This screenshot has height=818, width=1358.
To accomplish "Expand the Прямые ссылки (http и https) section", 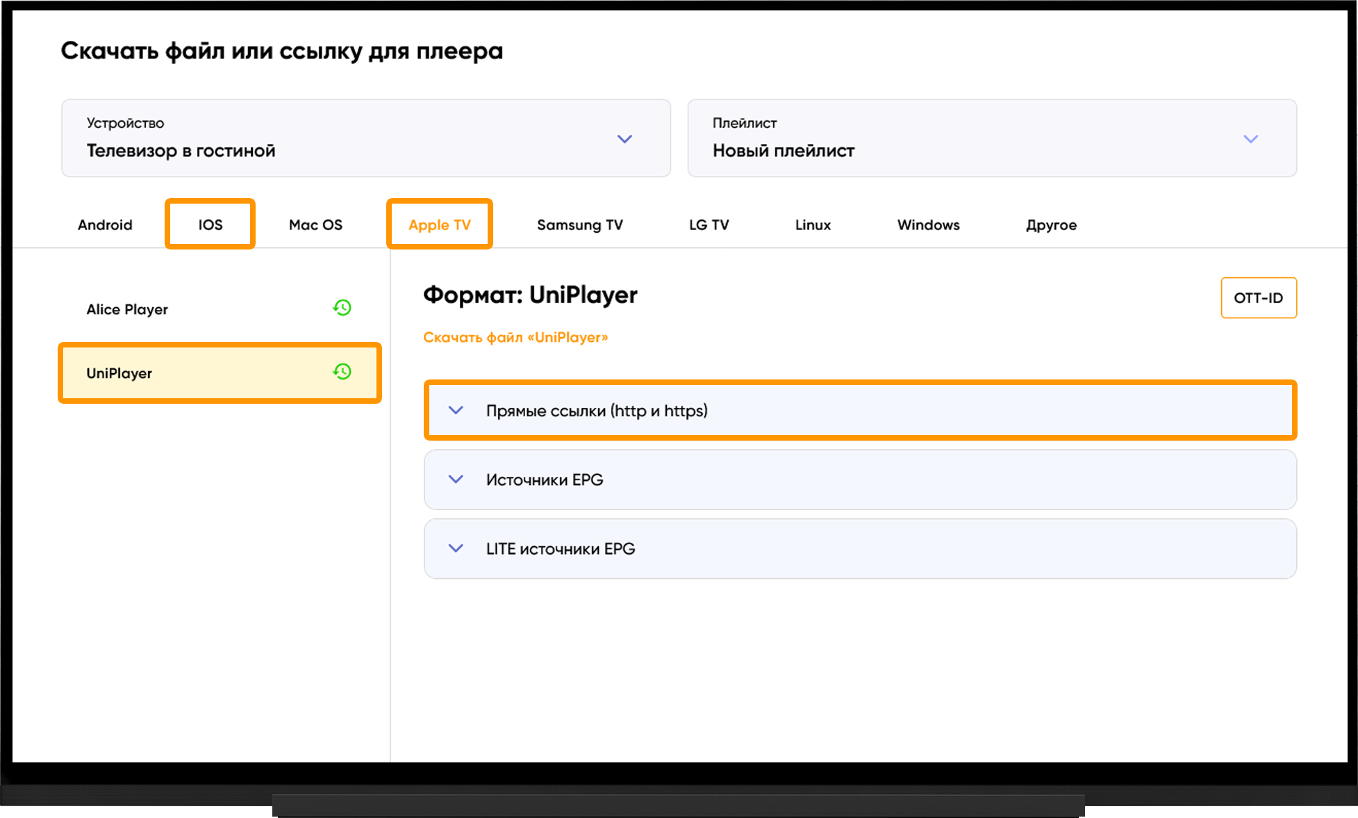I will [860, 411].
